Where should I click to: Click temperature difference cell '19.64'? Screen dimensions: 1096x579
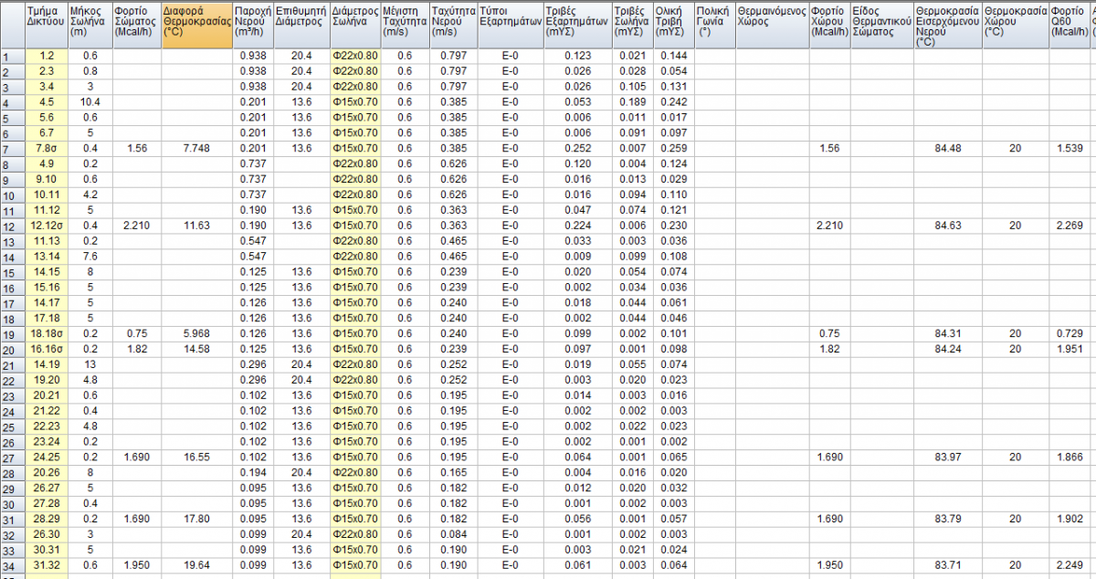point(196,564)
